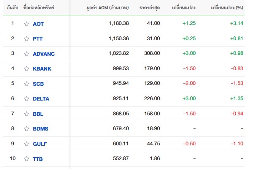Sort by มูลค่า AOM (ล้านบาท) column header
Image resolution: width=253 pixels, height=169 pixels.
[109, 8]
